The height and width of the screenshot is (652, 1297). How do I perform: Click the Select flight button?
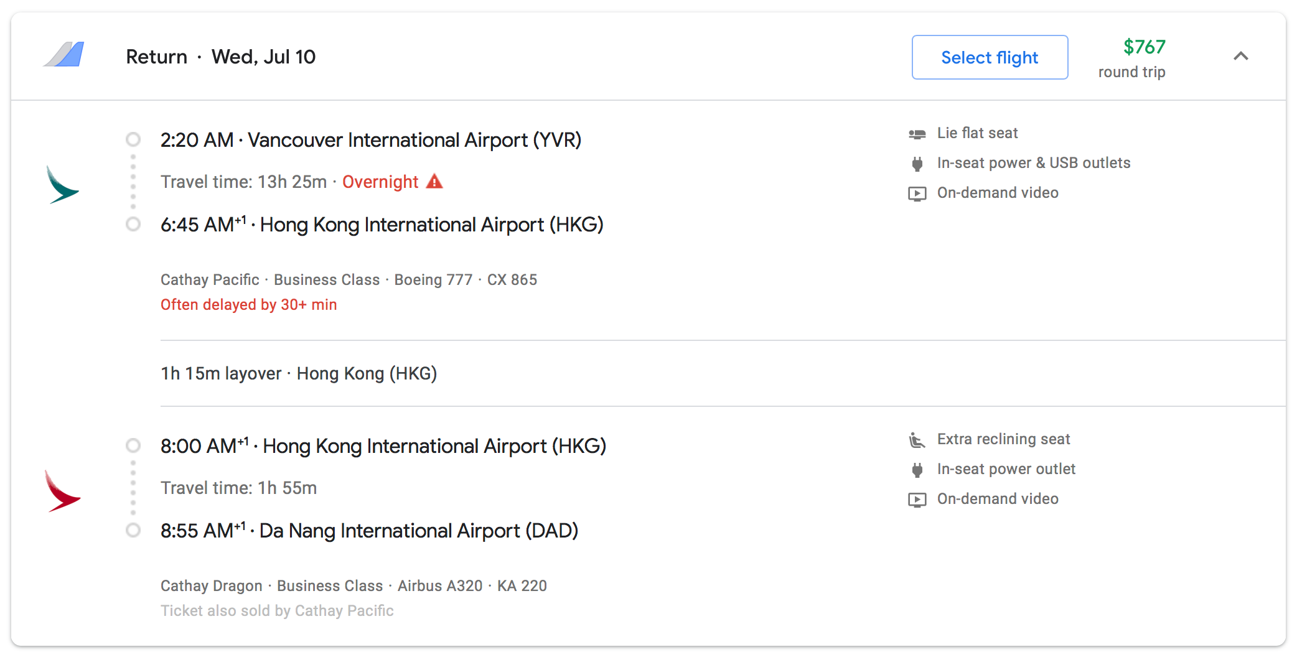(990, 57)
